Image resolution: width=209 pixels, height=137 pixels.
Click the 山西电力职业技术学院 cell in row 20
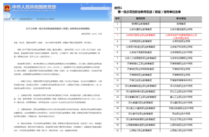(x=181, y=131)
